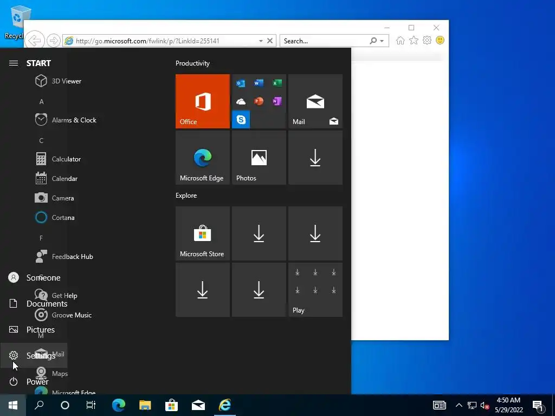
Task: Click the taskbar clock showing 4:50 AM
Action: click(x=508, y=405)
